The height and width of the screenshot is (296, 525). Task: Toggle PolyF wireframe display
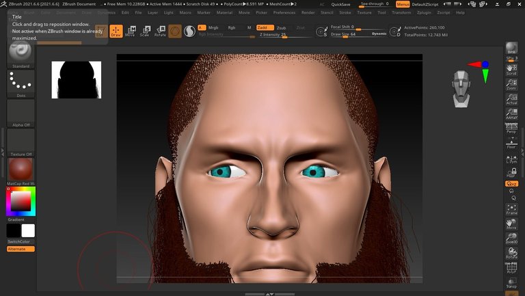511,267
